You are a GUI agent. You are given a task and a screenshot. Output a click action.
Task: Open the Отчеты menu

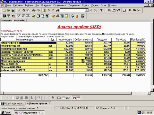(86, 5)
